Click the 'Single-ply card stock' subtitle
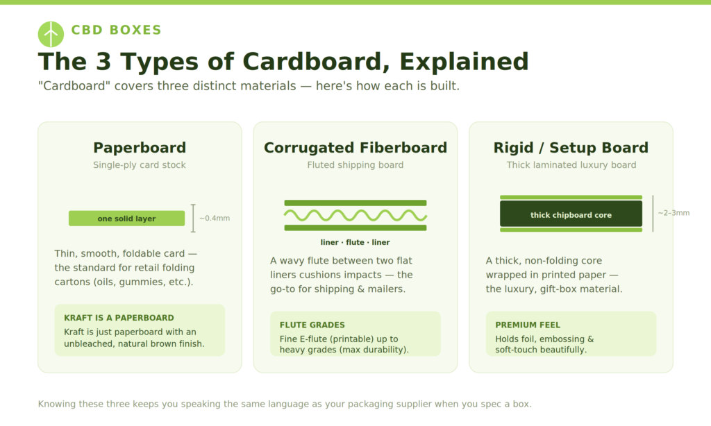The image size is (711, 426). coord(140,165)
